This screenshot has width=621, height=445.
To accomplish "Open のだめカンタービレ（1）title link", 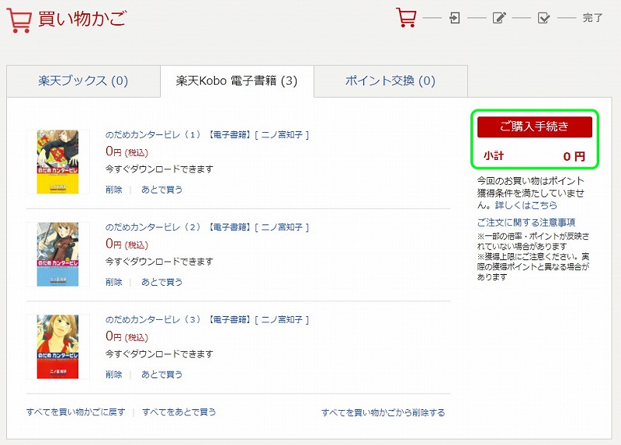I will click(x=207, y=134).
